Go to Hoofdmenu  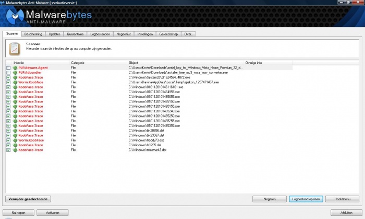(x=342, y=199)
